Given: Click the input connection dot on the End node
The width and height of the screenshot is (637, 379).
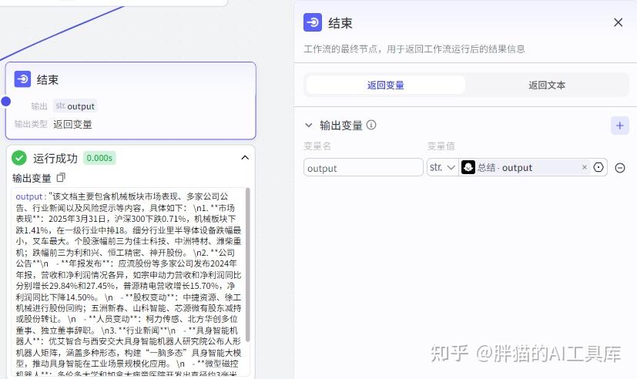Looking at the screenshot, I should [x=5, y=101].
